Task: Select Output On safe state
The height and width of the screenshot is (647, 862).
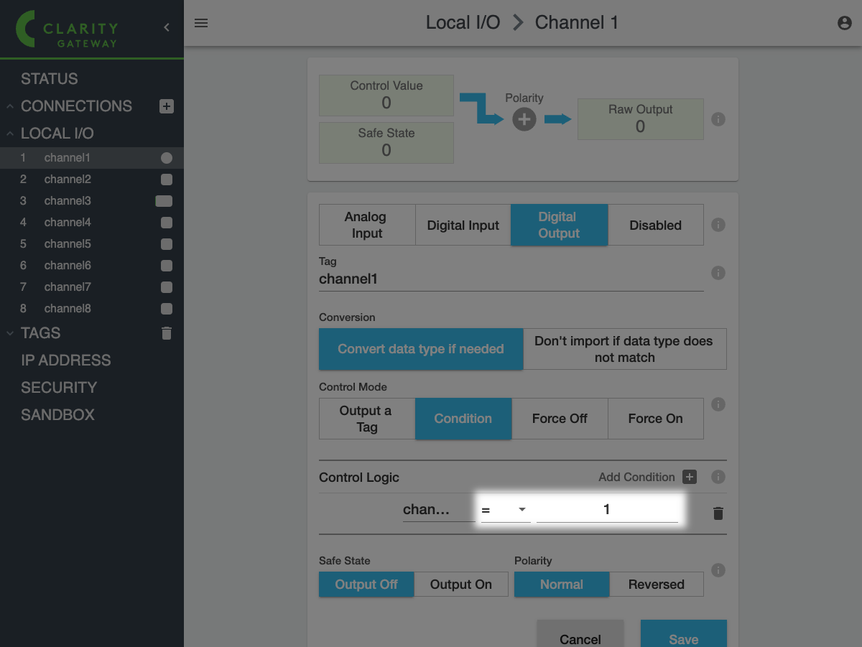Action: pos(460,585)
